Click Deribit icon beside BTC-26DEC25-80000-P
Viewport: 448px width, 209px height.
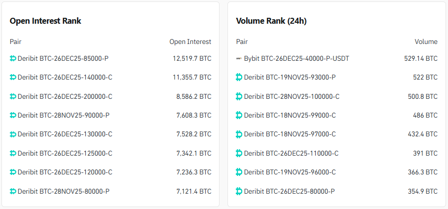tap(239, 191)
